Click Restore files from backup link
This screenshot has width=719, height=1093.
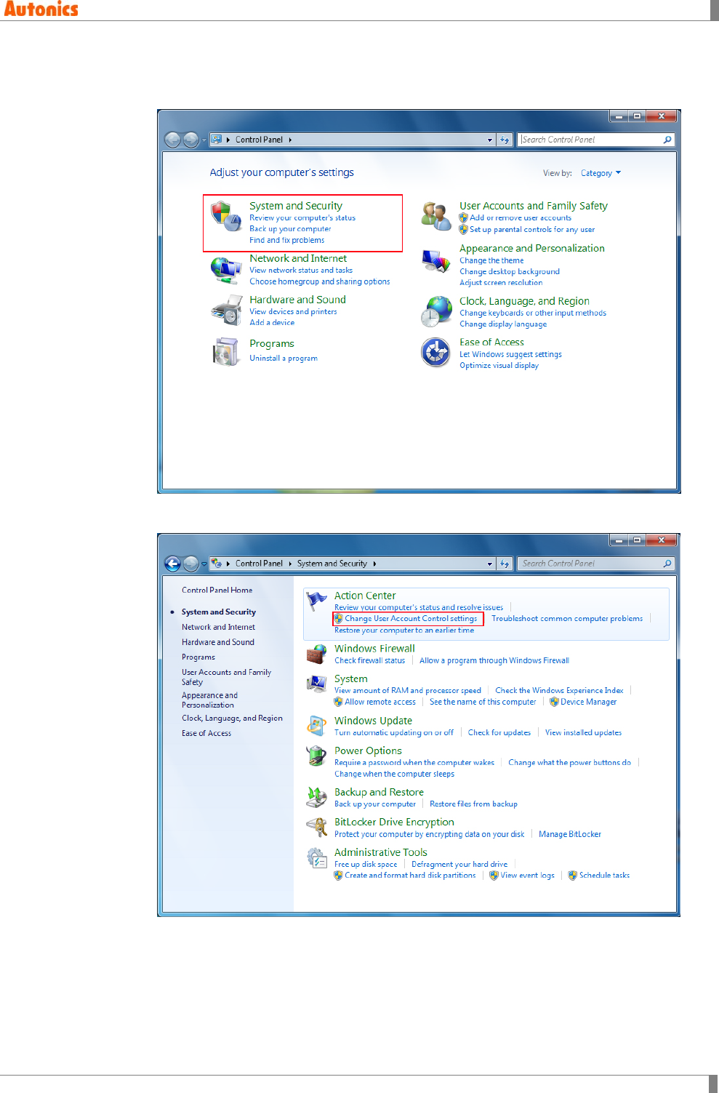coord(473,804)
